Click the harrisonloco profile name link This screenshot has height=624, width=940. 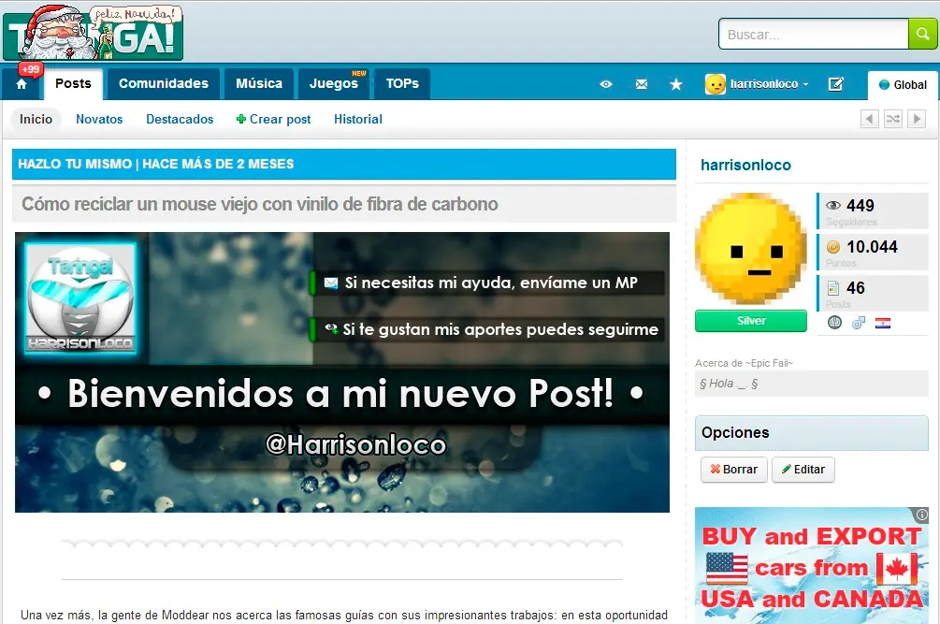point(745,165)
